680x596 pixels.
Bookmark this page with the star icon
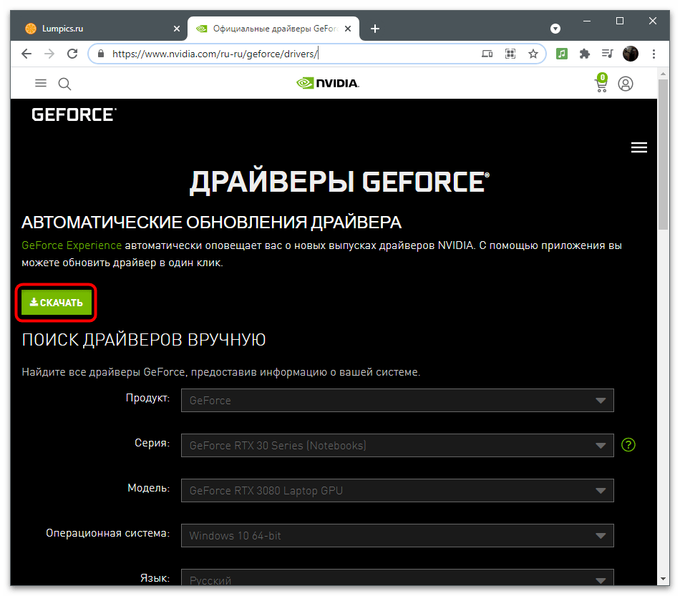[533, 54]
